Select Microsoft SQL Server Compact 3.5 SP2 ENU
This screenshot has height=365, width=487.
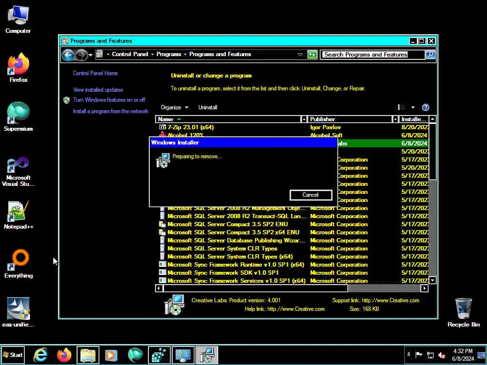tap(292, 224)
